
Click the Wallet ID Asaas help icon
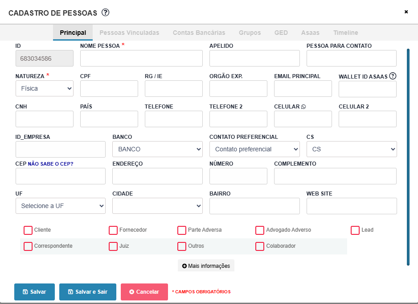[393, 76]
